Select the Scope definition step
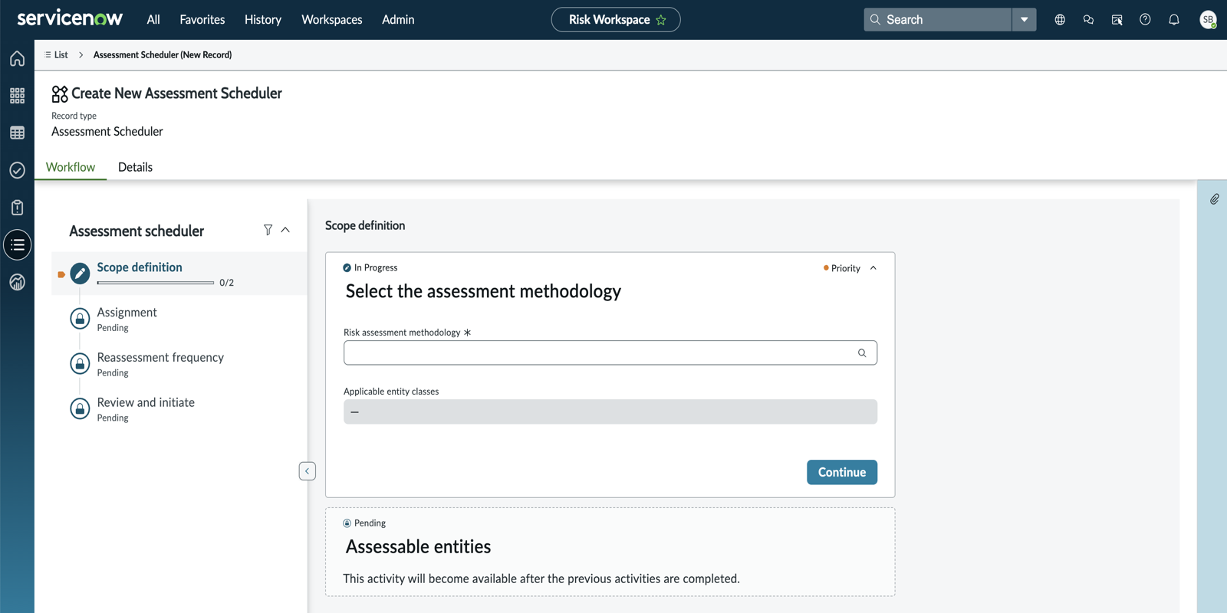The width and height of the screenshot is (1227, 613). click(179, 274)
